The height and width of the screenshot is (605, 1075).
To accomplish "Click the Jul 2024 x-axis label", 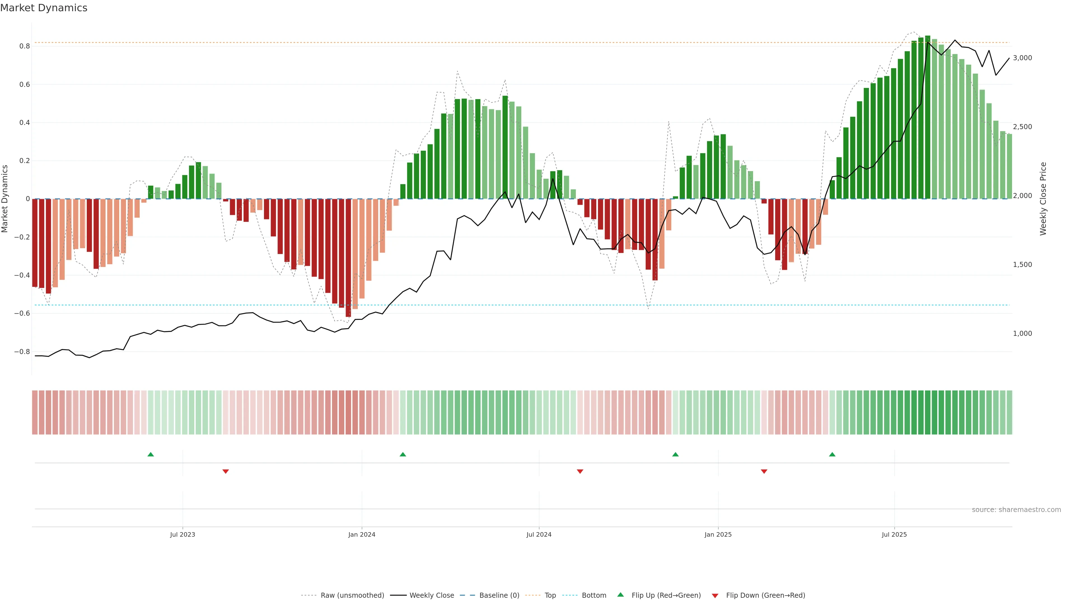I will click(x=539, y=534).
